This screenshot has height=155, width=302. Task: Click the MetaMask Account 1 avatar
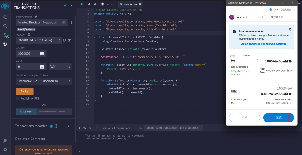coord(232,17)
